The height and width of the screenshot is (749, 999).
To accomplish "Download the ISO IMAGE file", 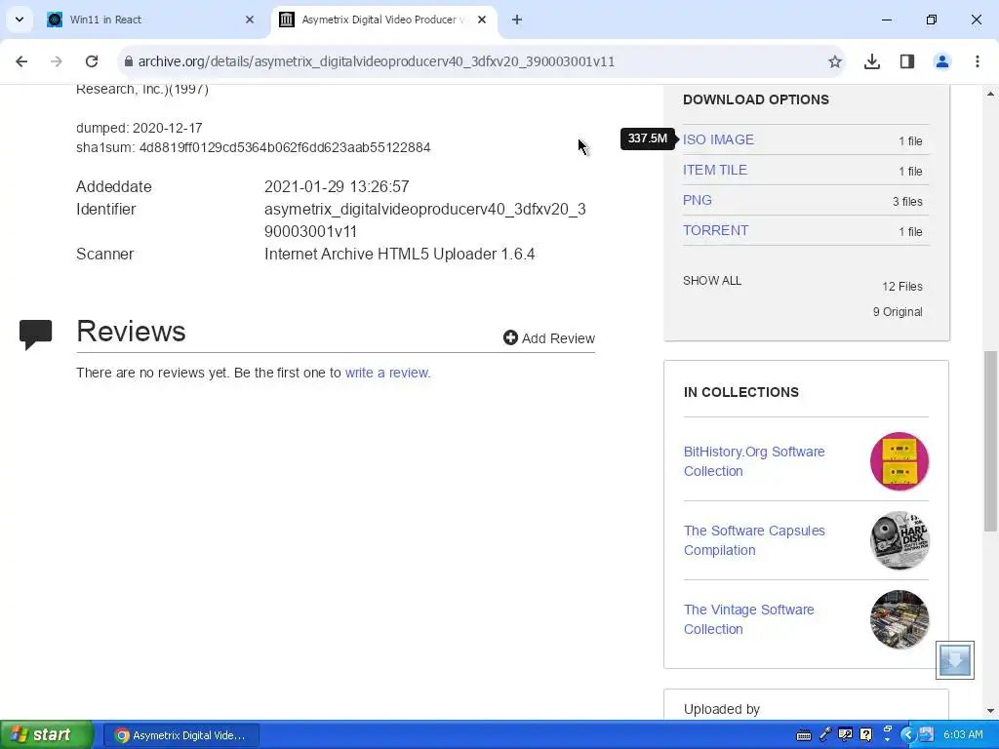I will (x=718, y=139).
